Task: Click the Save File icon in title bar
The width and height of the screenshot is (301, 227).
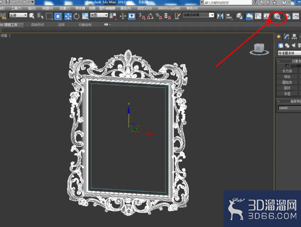Action: (8, 2)
